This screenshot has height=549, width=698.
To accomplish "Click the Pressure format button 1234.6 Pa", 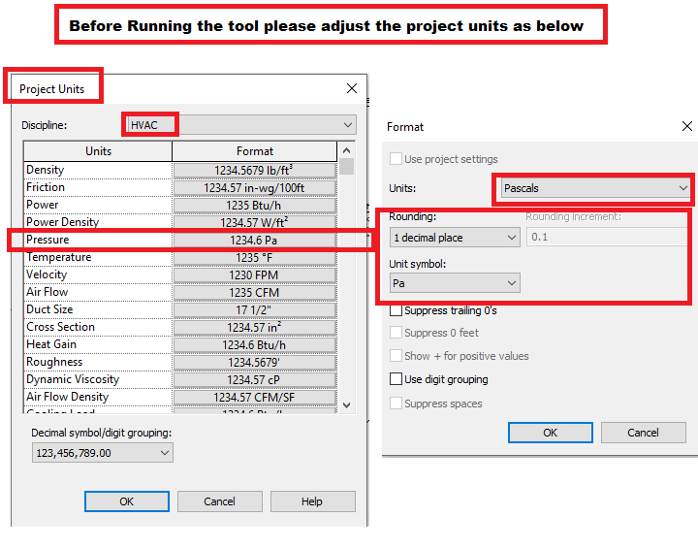I will point(254,240).
